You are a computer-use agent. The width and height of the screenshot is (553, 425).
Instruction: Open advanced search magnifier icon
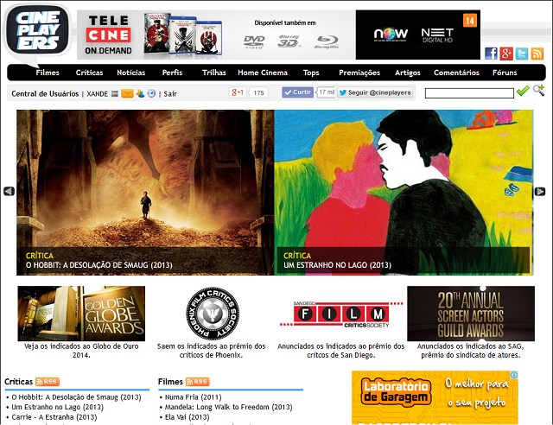pos(538,91)
